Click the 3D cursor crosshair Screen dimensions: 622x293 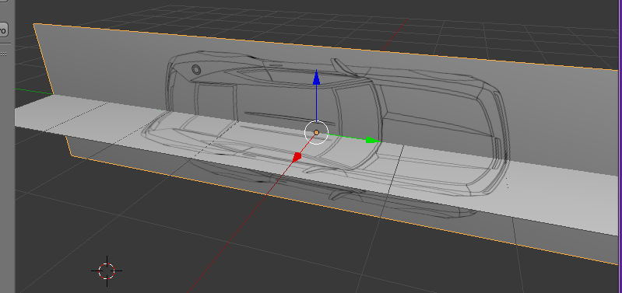tap(107, 271)
